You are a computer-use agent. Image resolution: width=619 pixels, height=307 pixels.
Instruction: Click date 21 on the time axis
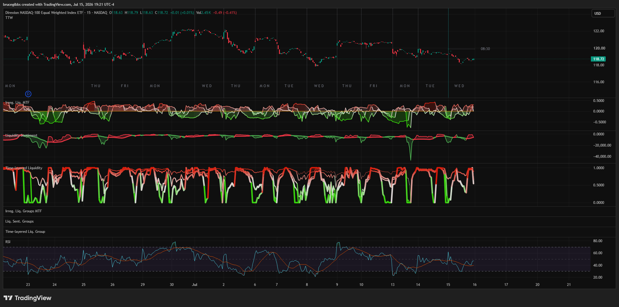[x=569, y=285]
